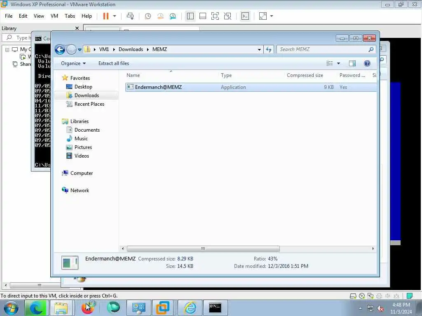Click the search magnifier icon
Screen dimensions: 422x316
[x=371, y=49]
